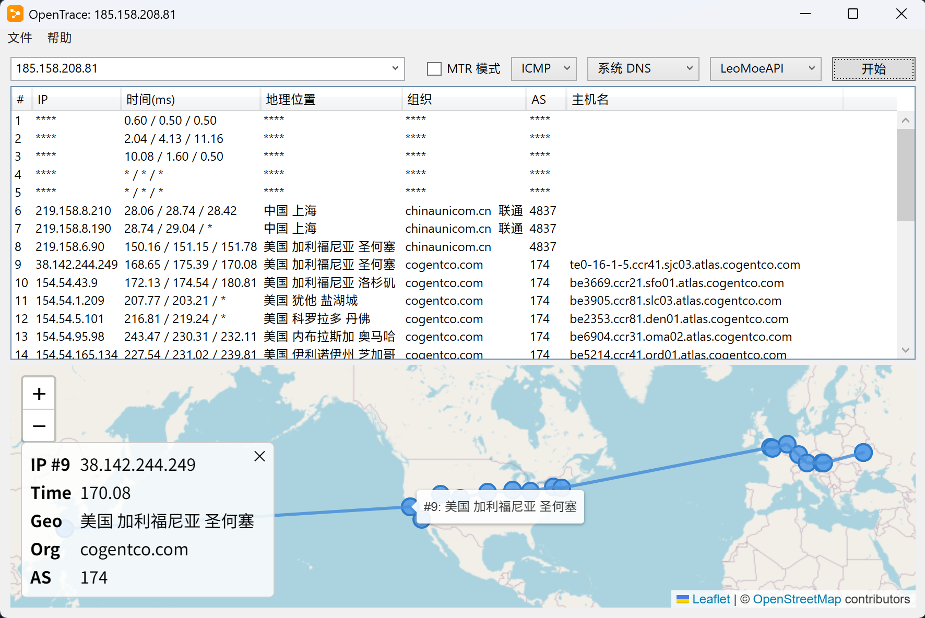Screen dimensions: 925x618
Task: Click the Ukraine flag icon next to Leaflet
Action: (683, 599)
